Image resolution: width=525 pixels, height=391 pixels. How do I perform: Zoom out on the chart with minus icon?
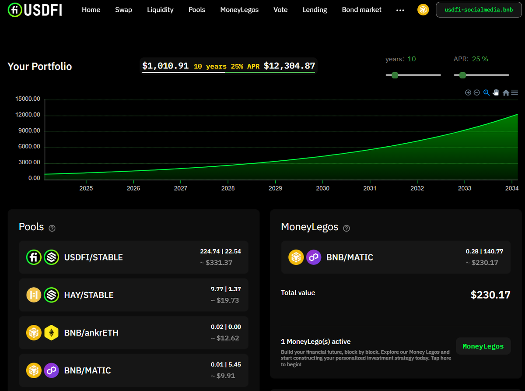[477, 92]
